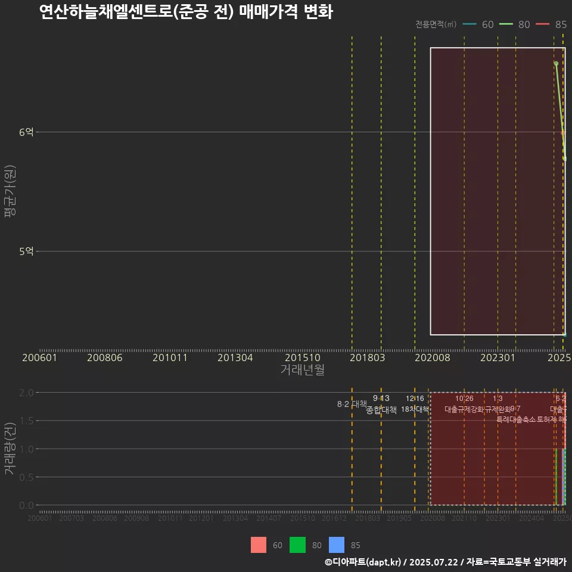Click the 85 label in the price-line legend
This screenshot has width=572, height=572.
tap(561, 24)
